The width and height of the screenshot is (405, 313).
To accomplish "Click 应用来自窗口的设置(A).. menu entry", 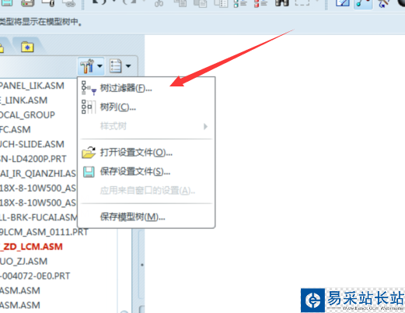I will 146,191.
